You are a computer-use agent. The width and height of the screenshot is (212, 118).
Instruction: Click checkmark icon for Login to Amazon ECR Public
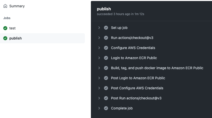(106, 58)
